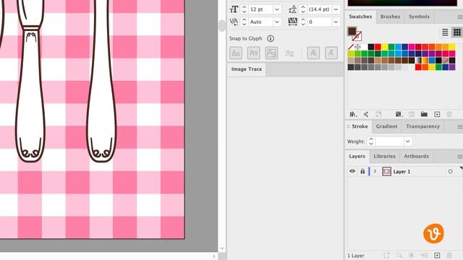This screenshot has height=260, width=463.
Task: Open the Layers panel menu
Action: coord(460,157)
